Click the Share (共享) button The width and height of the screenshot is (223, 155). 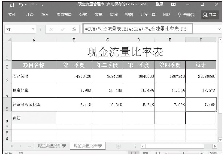[209, 15]
